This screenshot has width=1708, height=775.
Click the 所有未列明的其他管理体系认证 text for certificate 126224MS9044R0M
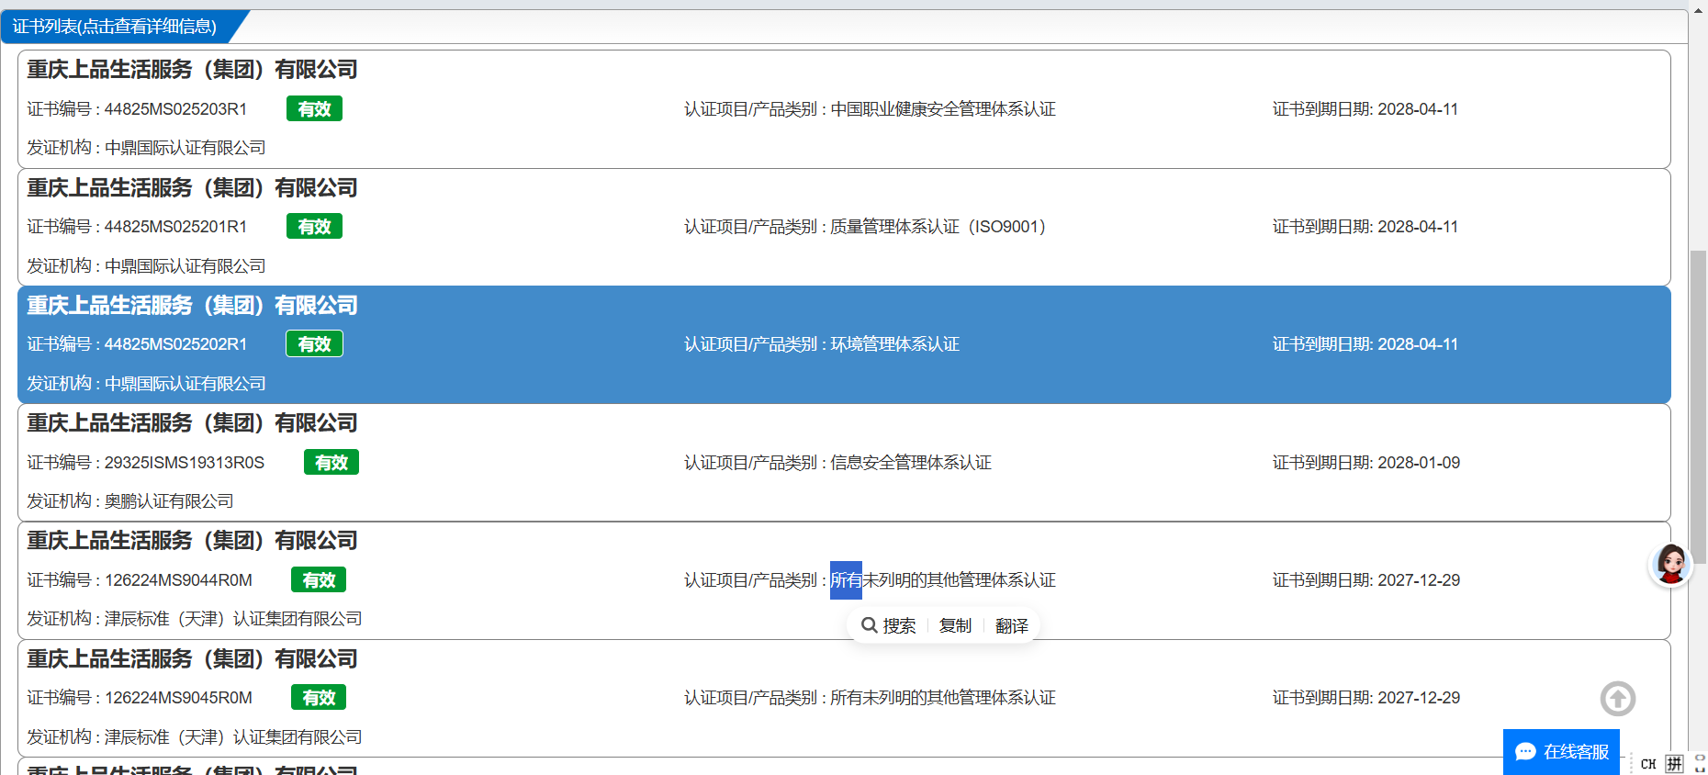pyautogui.click(x=943, y=580)
